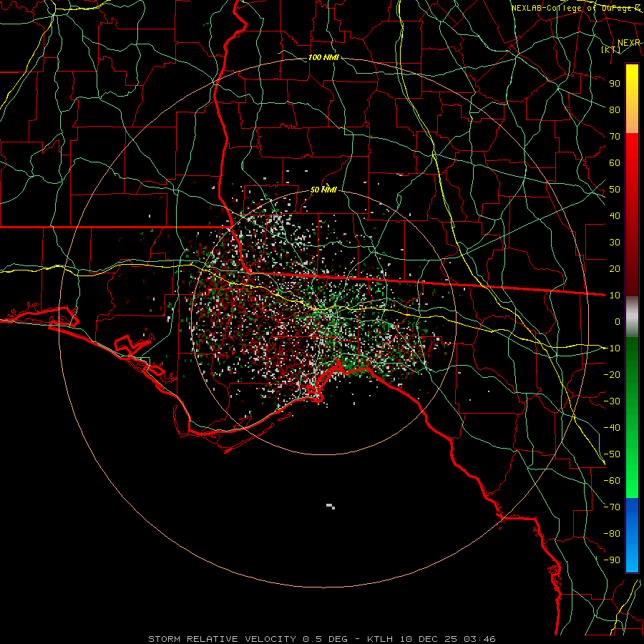Click the 03:46 time stamp
644x644 pixels.
point(479,639)
